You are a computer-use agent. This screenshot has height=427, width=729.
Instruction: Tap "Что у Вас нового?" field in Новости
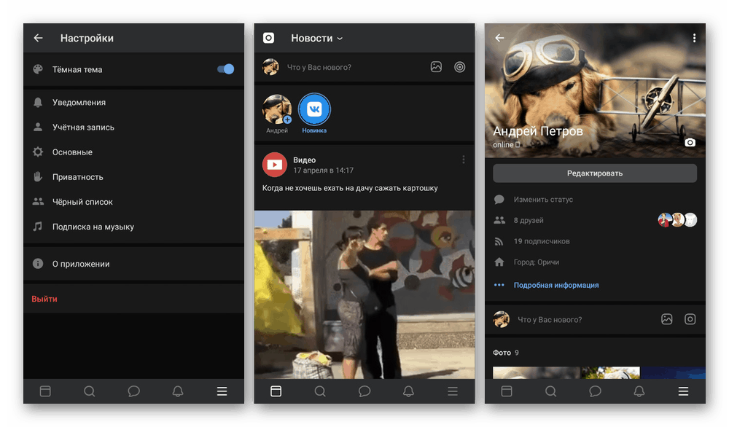(319, 67)
